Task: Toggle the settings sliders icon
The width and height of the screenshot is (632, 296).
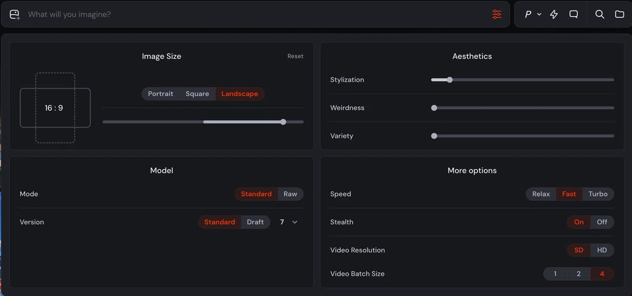Action: (x=497, y=14)
